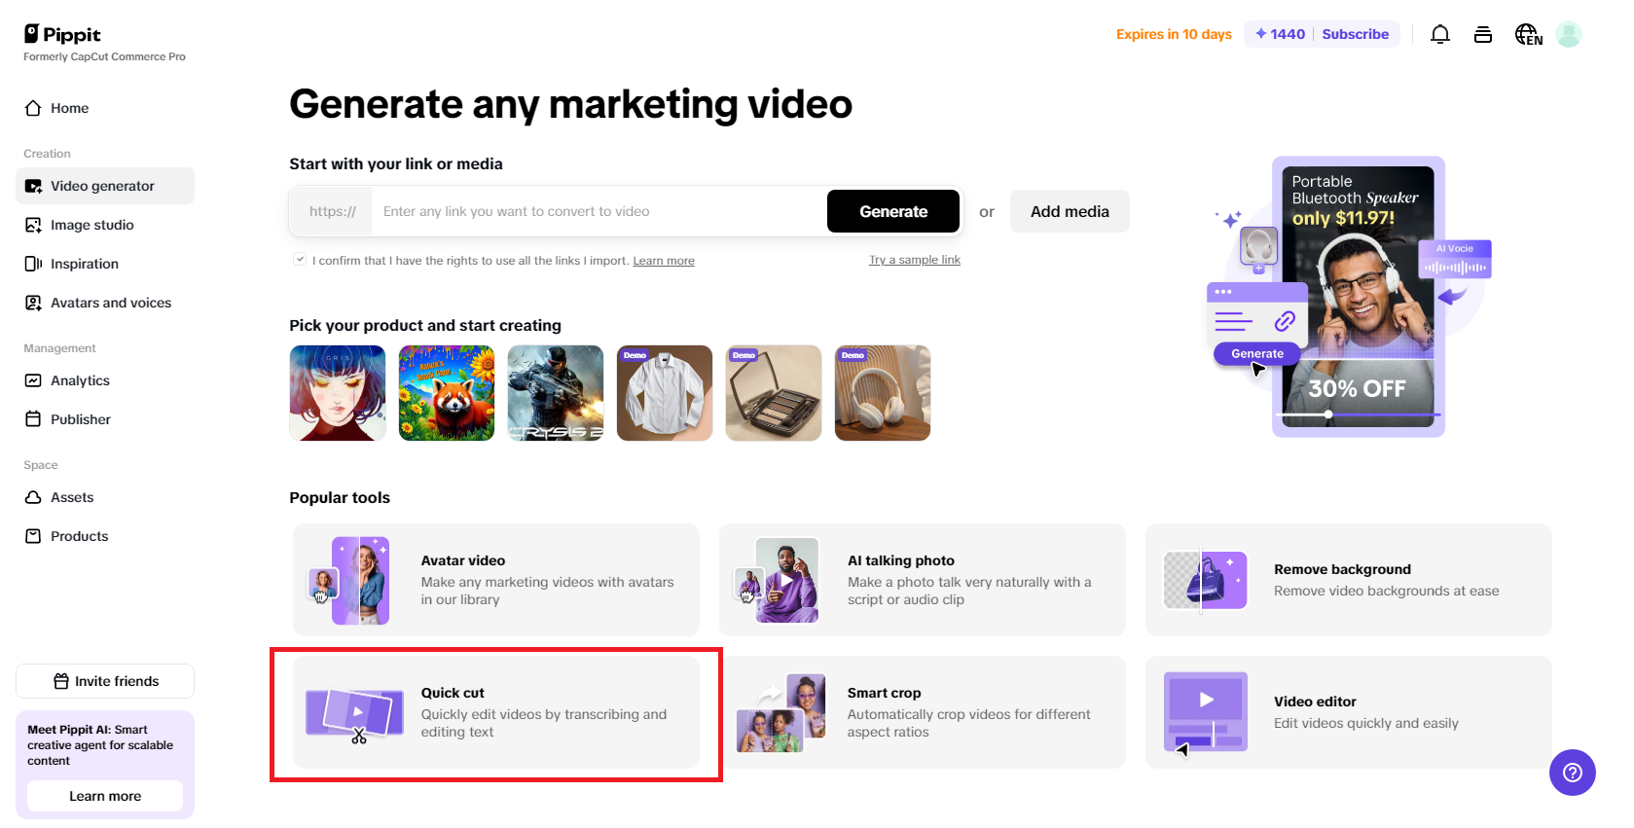Open the stacked tasks icon in header
The height and width of the screenshot is (828, 1634).
(1483, 34)
